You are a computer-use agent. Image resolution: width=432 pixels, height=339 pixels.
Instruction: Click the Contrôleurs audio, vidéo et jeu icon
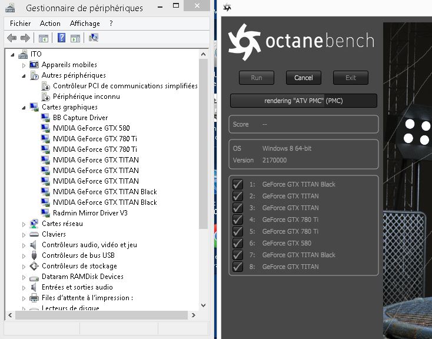coord(34,245)
